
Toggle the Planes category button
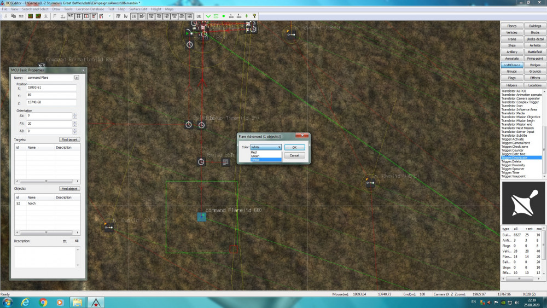512,26
